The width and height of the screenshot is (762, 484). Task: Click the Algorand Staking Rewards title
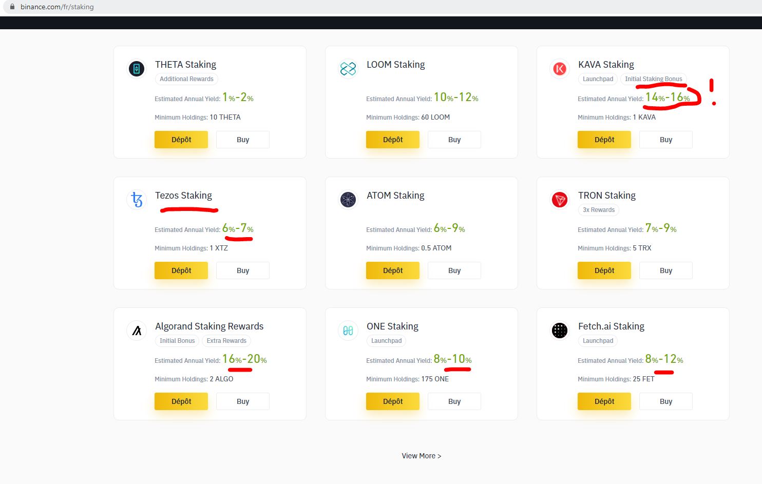click(x=209, y=326)
